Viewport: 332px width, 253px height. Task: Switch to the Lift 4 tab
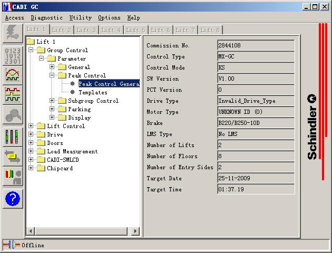111,30
